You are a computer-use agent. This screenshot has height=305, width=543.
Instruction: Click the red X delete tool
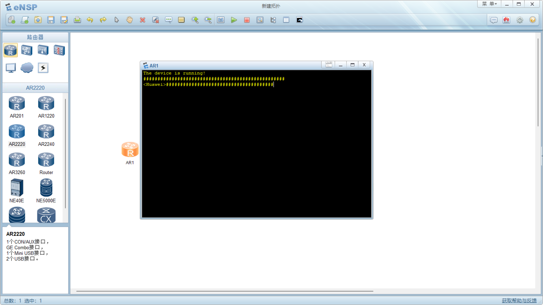pyautogui.click(x=143, y=20)
